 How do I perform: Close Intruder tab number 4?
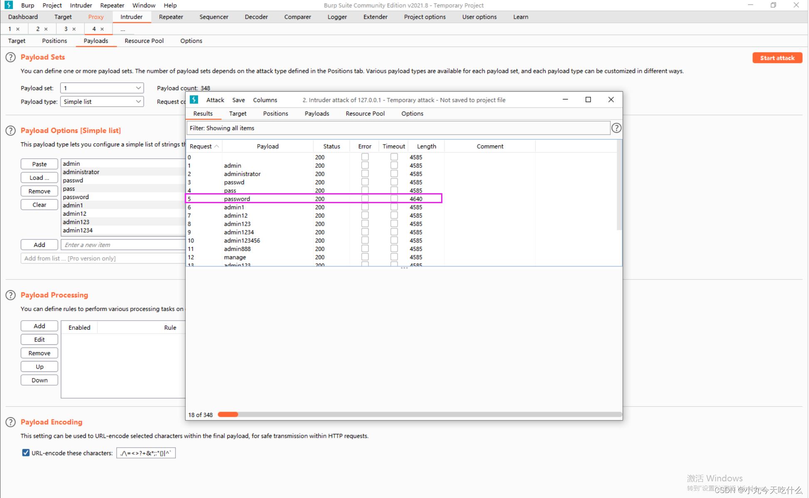(x=102, y=29)
